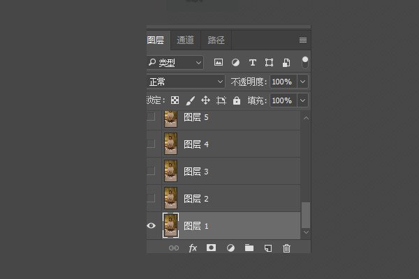
Task: Switch to the 通道 (Channels) tab
Action: click(x=186, y=40)
